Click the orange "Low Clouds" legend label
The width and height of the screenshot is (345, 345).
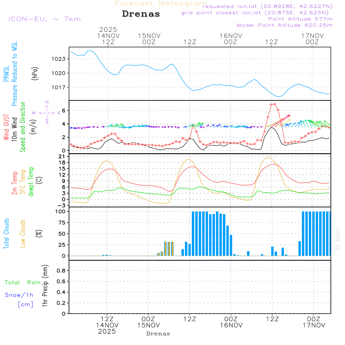pos(23,234)
